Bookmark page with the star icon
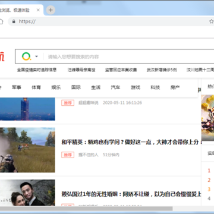Viewport: 214px width, 214px height. (212, 21)
